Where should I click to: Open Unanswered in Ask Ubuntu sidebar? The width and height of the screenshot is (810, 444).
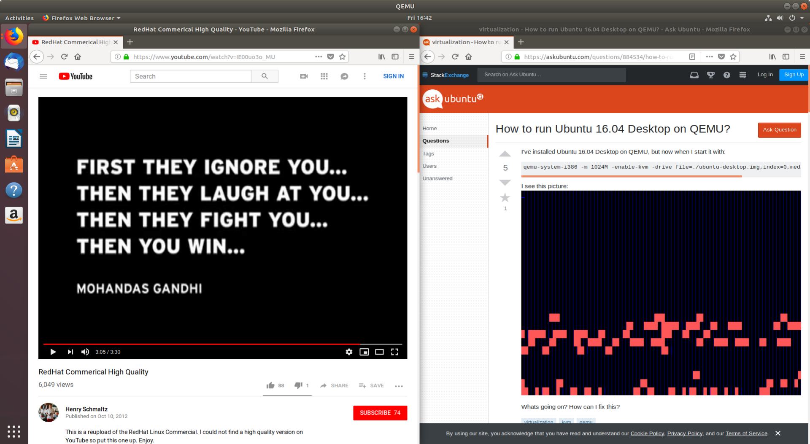coord(437,178)
